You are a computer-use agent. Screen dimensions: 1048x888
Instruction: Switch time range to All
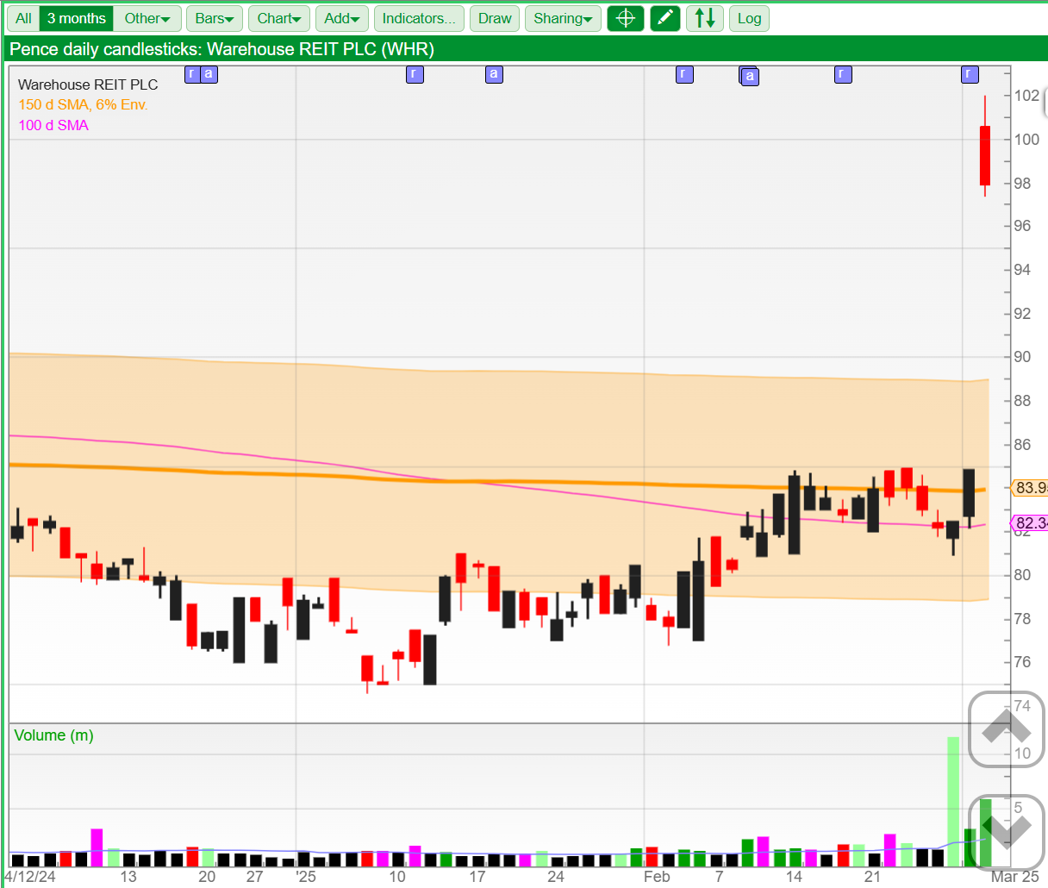tap(23, 18)
